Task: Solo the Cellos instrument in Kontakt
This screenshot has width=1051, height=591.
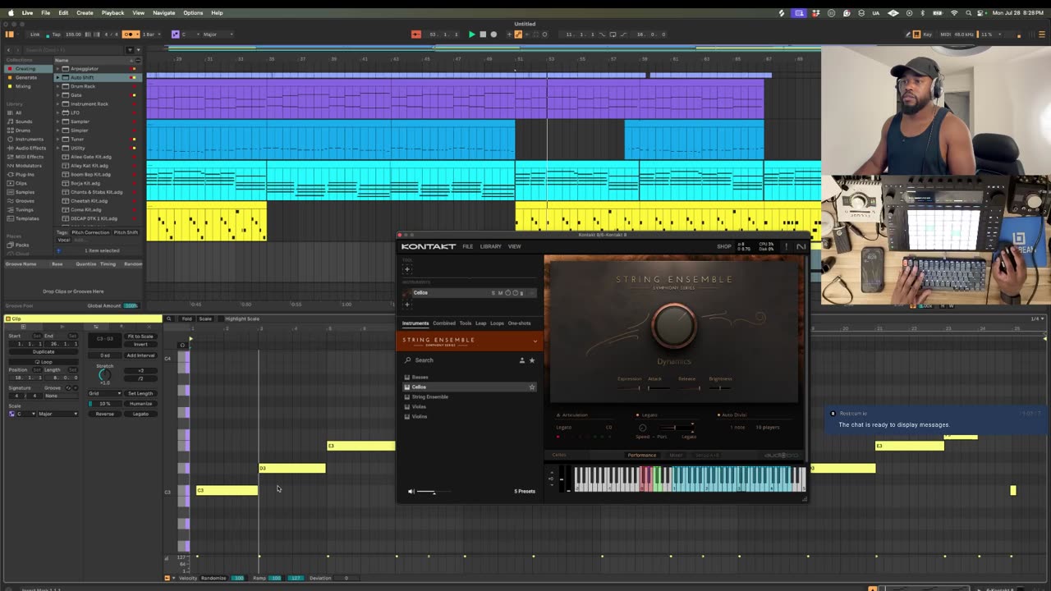Action: 493,293
